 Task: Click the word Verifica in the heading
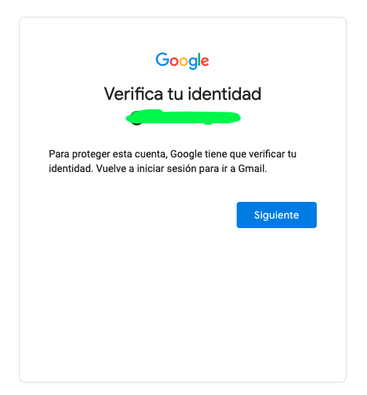134,93
